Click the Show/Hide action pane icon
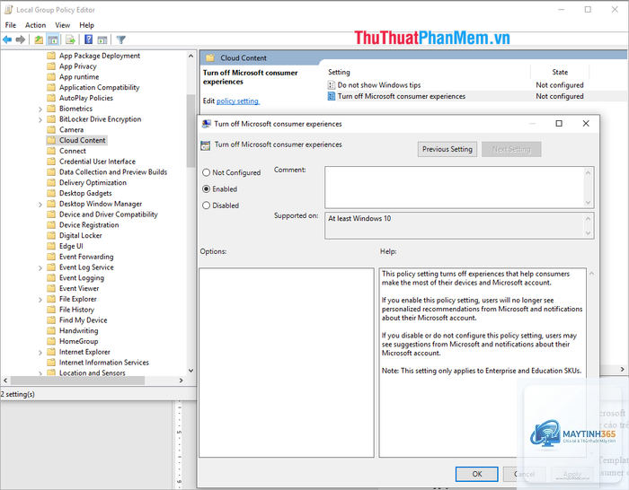Viewport: 629px width, 490px height. point(102,39)
